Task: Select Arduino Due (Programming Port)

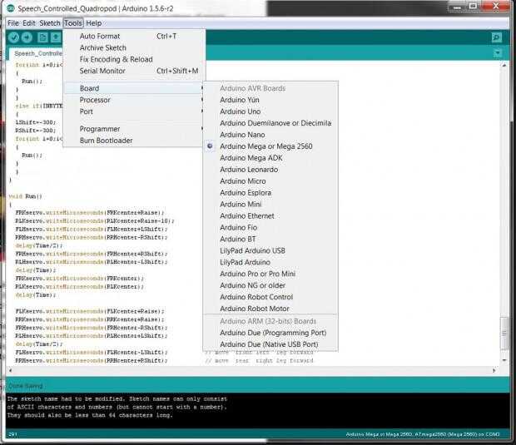Action: pyautogui.click(x=270, y=333)
